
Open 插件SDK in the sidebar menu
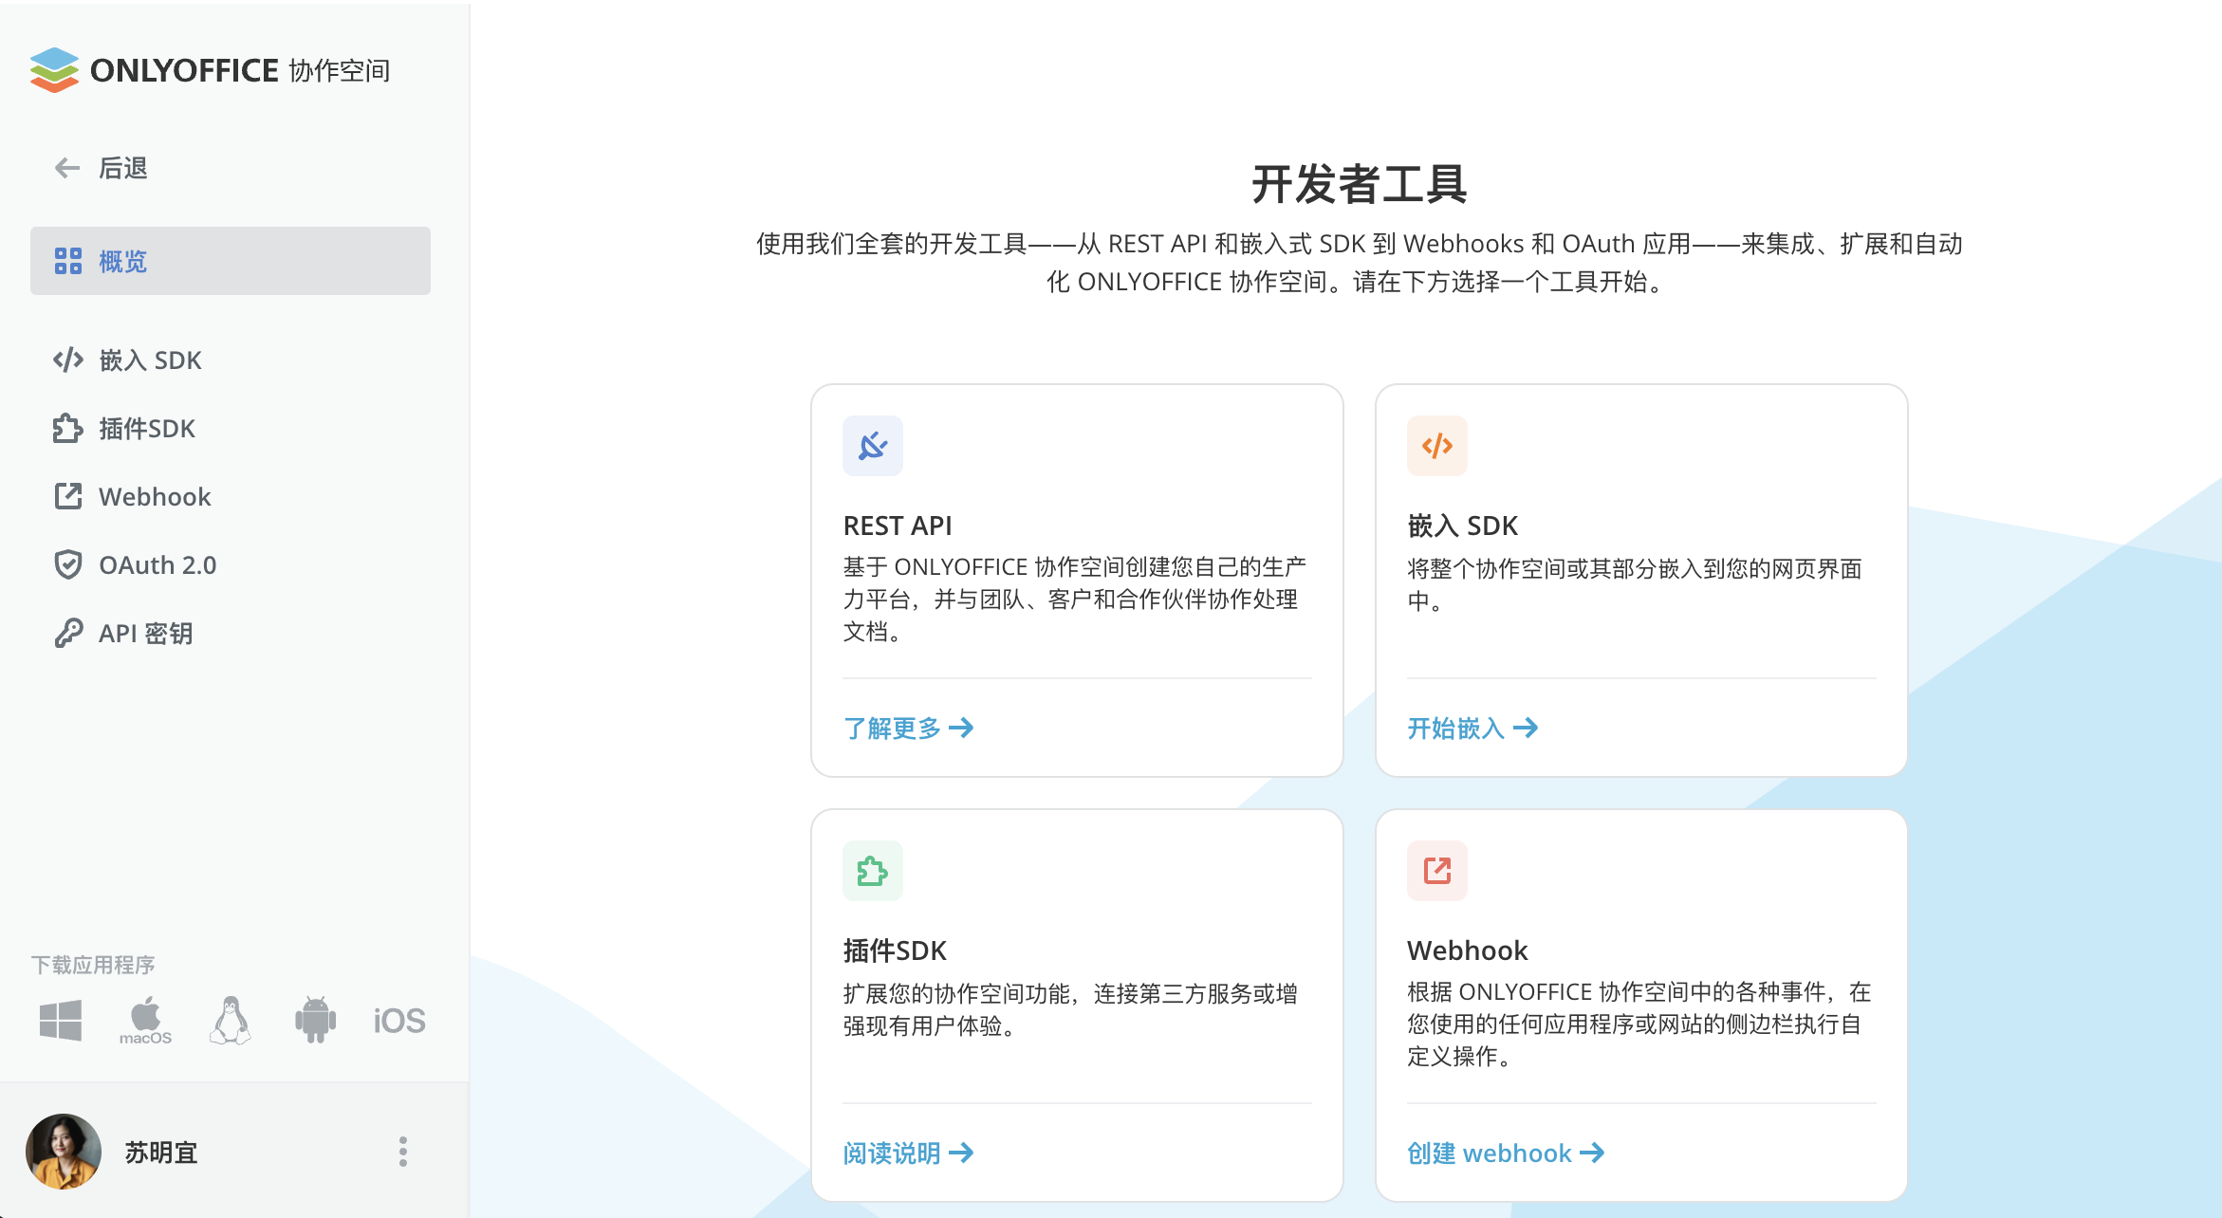point(231,428)
